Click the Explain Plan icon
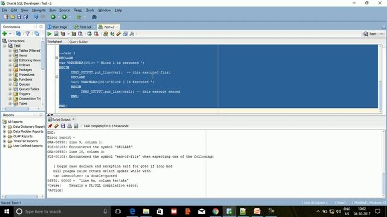 [63, 34]
